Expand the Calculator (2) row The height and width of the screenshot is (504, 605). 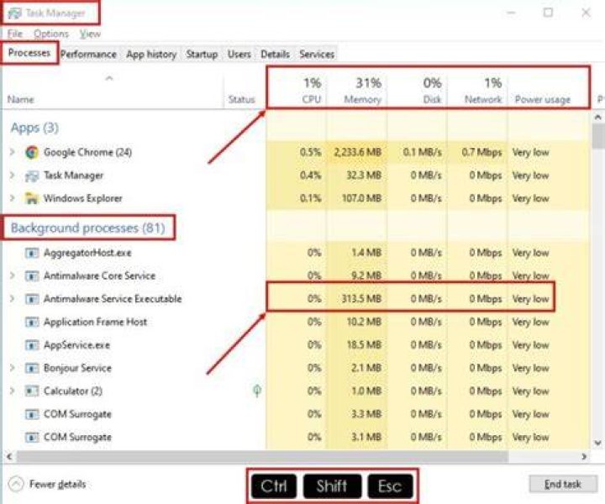tap(13, 391)
